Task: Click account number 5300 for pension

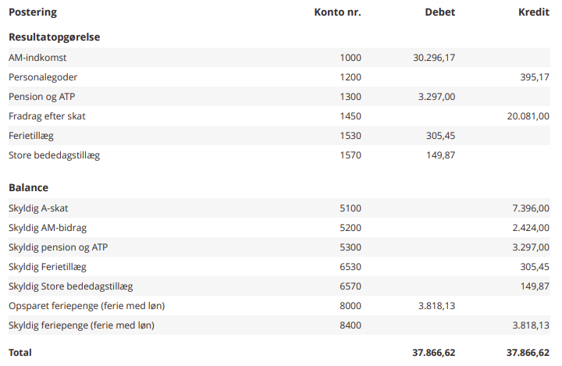Action: coord(350,247)
